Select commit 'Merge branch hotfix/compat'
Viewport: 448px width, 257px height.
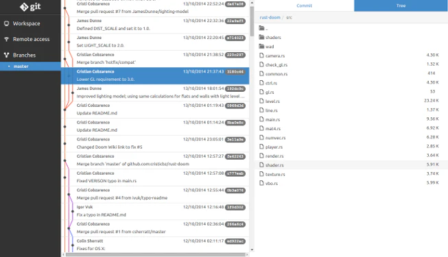(x=155, y=58)
